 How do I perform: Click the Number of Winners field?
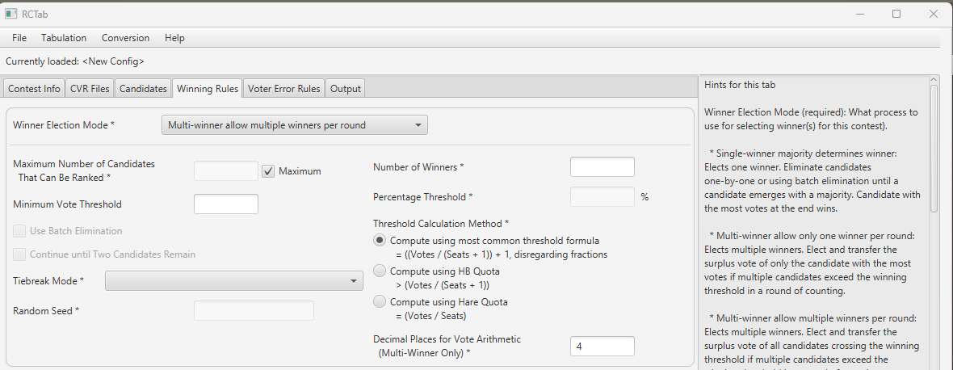602,167
